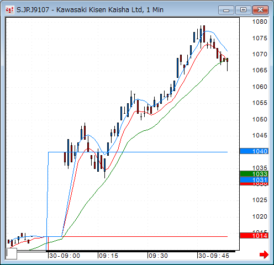Click the red scroll-right arrow icon
Image resolution: width=274 pixels, height=265 pixels.
pos(264,255)
